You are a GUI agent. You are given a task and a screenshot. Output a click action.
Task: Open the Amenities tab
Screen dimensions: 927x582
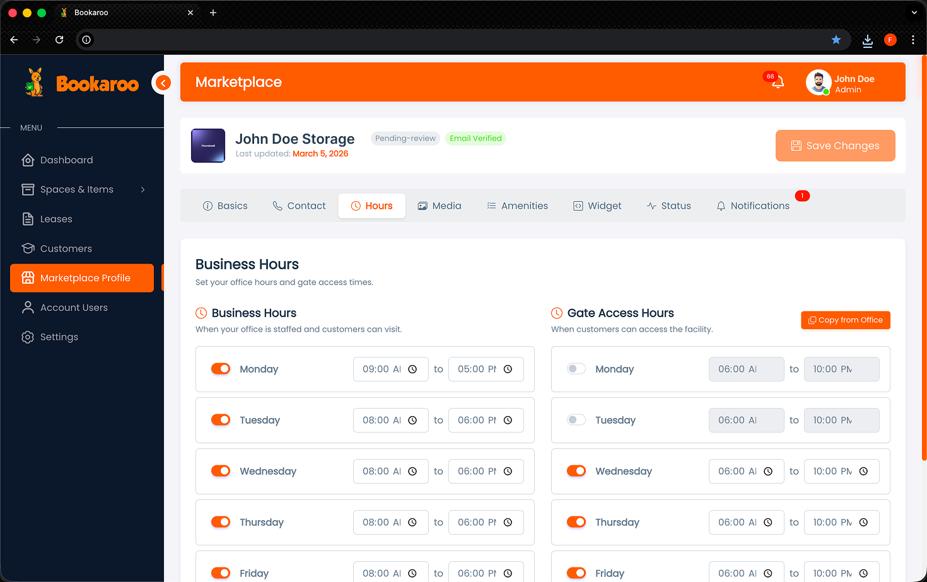point(517,206)
